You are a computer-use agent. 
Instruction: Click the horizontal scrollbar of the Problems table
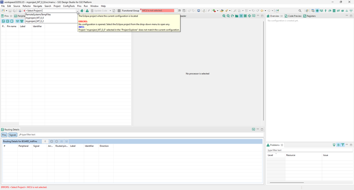click(287, 183)
